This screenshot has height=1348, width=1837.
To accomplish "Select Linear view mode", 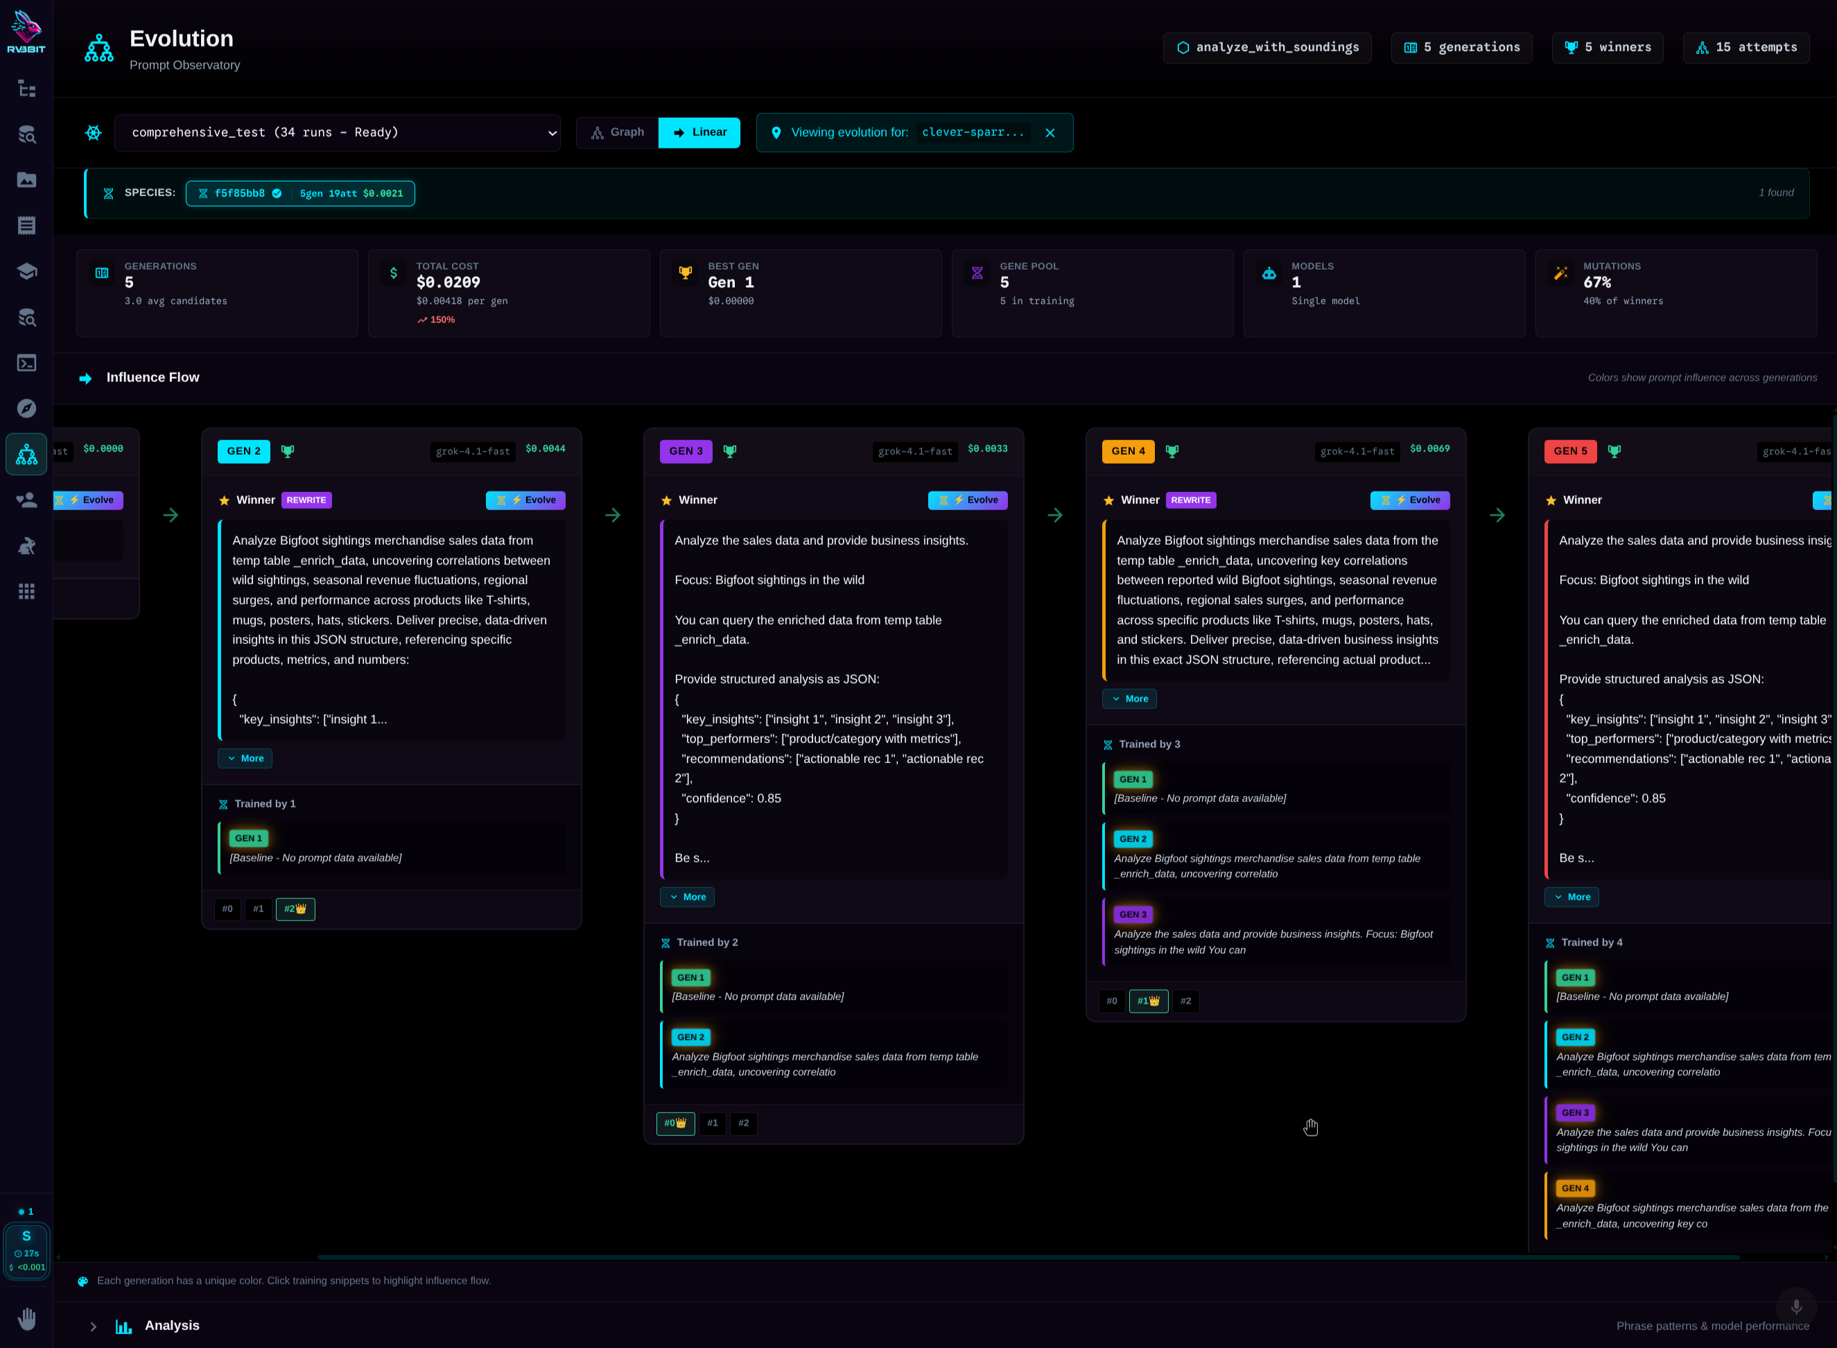I will 699,132.
